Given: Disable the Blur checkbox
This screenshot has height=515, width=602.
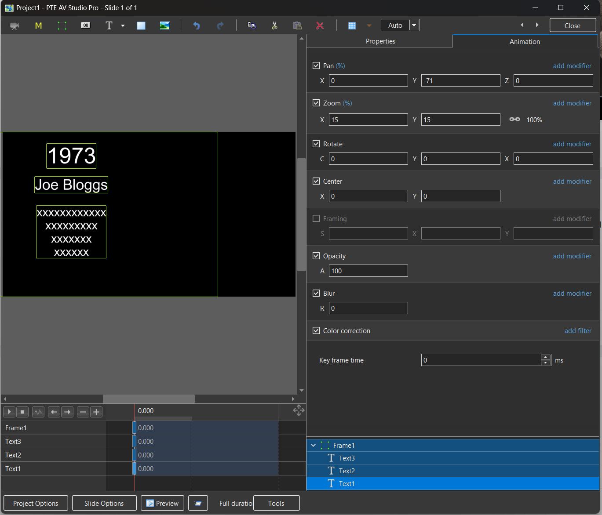Looking at the screenshot, I should [x=316, y=293].
